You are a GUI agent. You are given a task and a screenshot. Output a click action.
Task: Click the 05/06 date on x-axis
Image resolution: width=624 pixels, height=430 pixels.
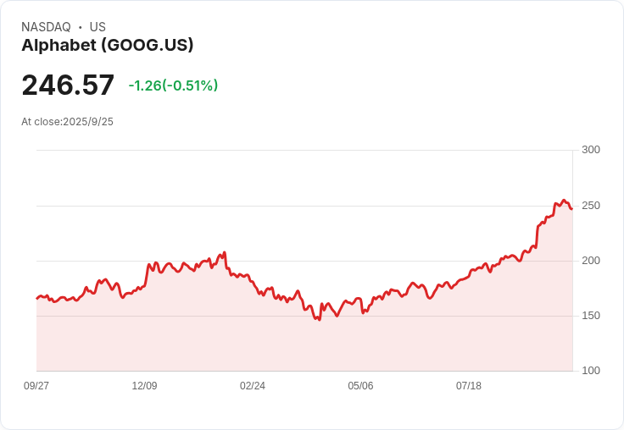pos(360,386)
